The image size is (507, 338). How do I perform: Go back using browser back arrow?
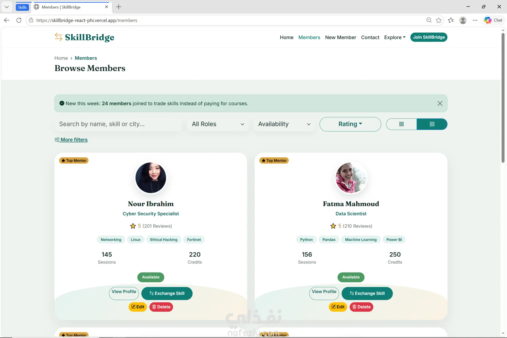tap(7, 20)
